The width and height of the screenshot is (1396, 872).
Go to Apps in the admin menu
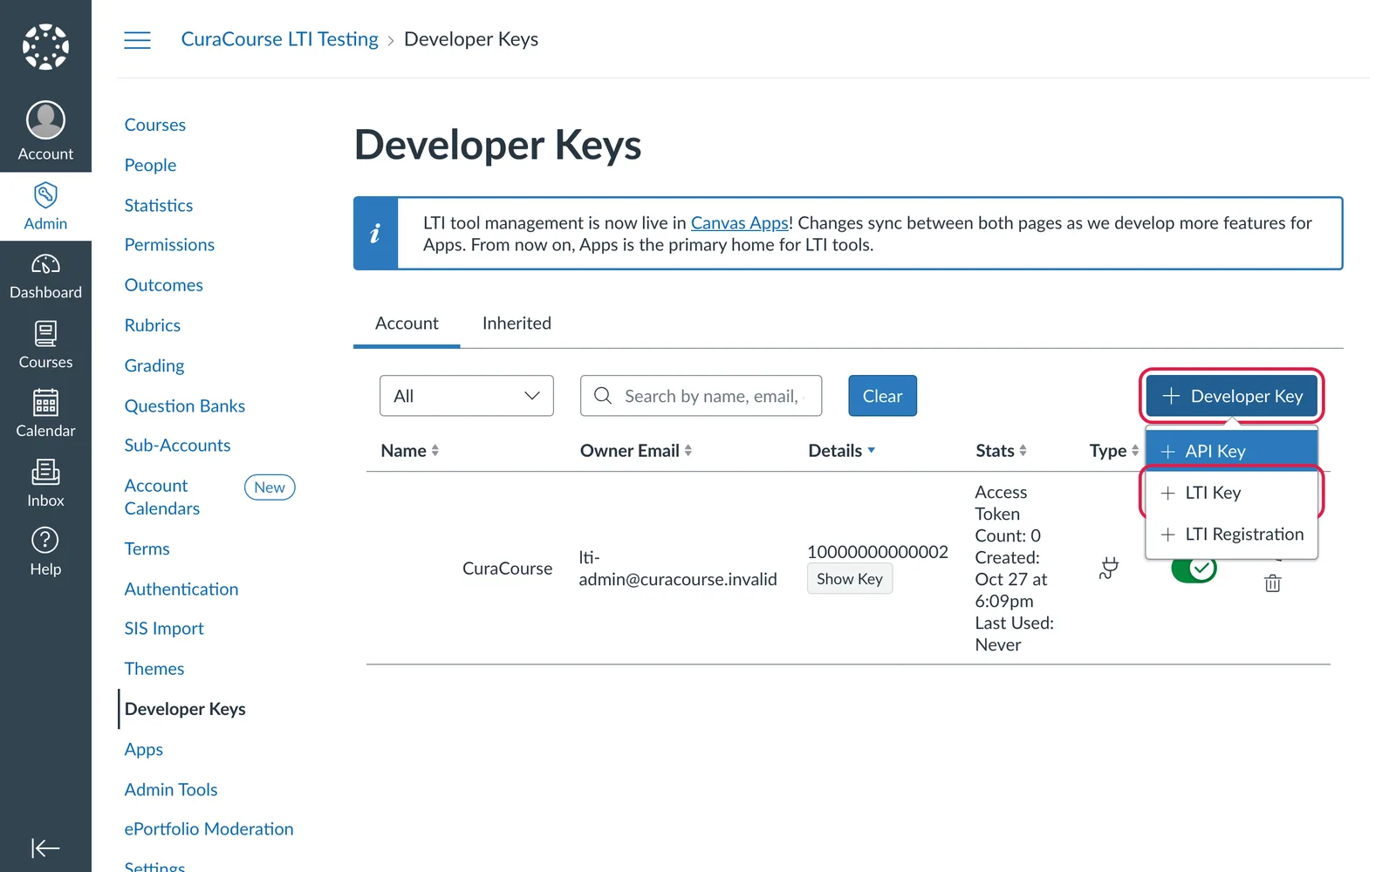tap(144, 750)
